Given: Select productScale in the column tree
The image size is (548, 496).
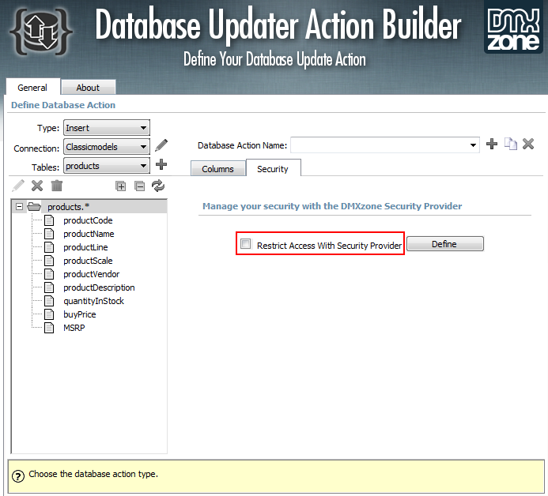Looking at the screenshot, I should [88, 261].
